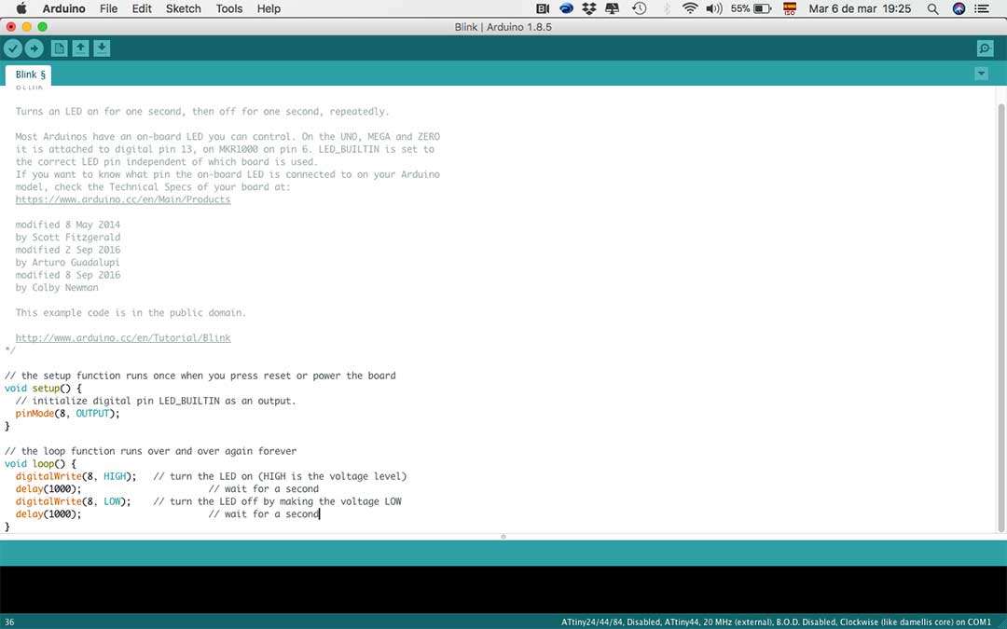Click the Upload arrow button
The image size is (1007, 629).
tap(34, 48)
